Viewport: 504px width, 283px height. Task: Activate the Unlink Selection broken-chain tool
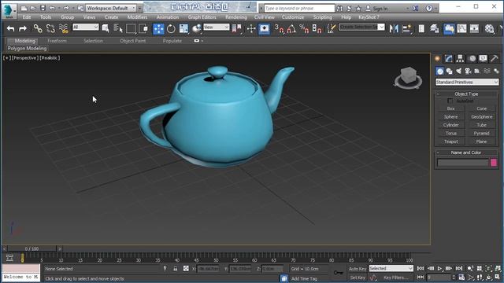(50, 29)
